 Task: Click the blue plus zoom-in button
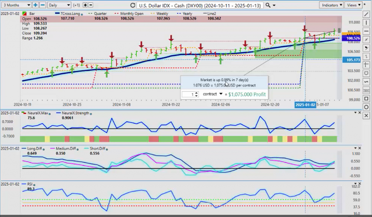click(x=36, y=5)
